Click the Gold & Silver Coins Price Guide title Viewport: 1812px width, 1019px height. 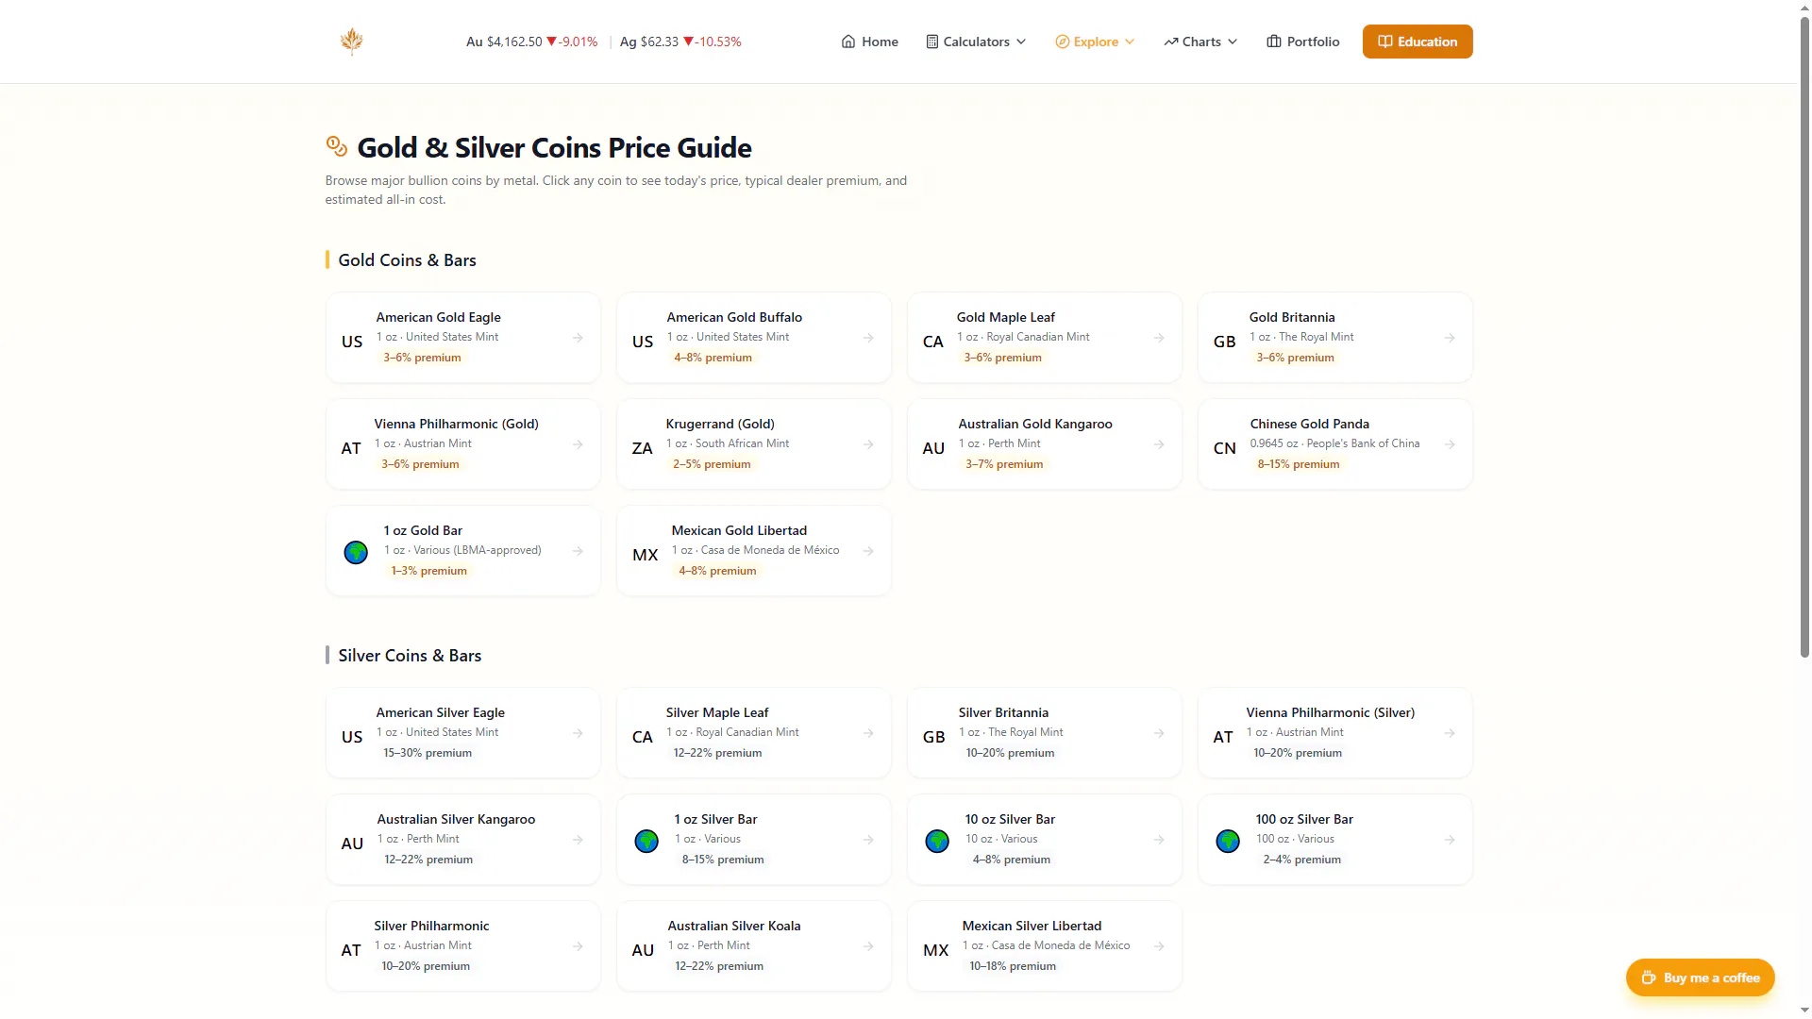tap(554, 147)
